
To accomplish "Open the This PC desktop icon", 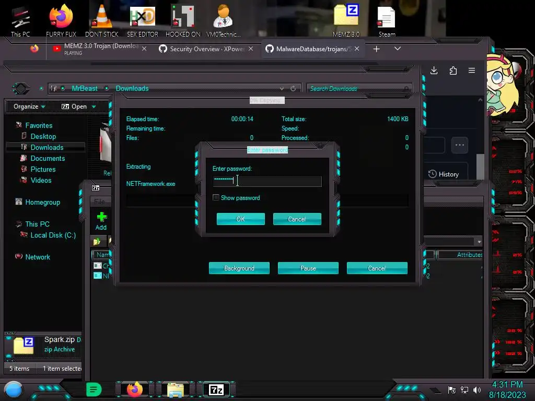I will [20, 21].
